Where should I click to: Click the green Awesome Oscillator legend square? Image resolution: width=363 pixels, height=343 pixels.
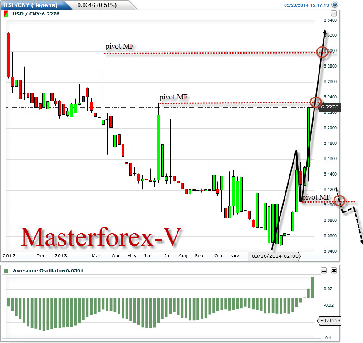coord(6,271)
